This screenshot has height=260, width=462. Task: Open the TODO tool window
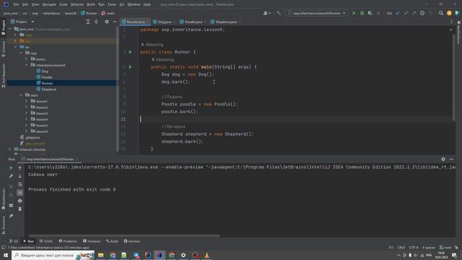click(46, 241)
